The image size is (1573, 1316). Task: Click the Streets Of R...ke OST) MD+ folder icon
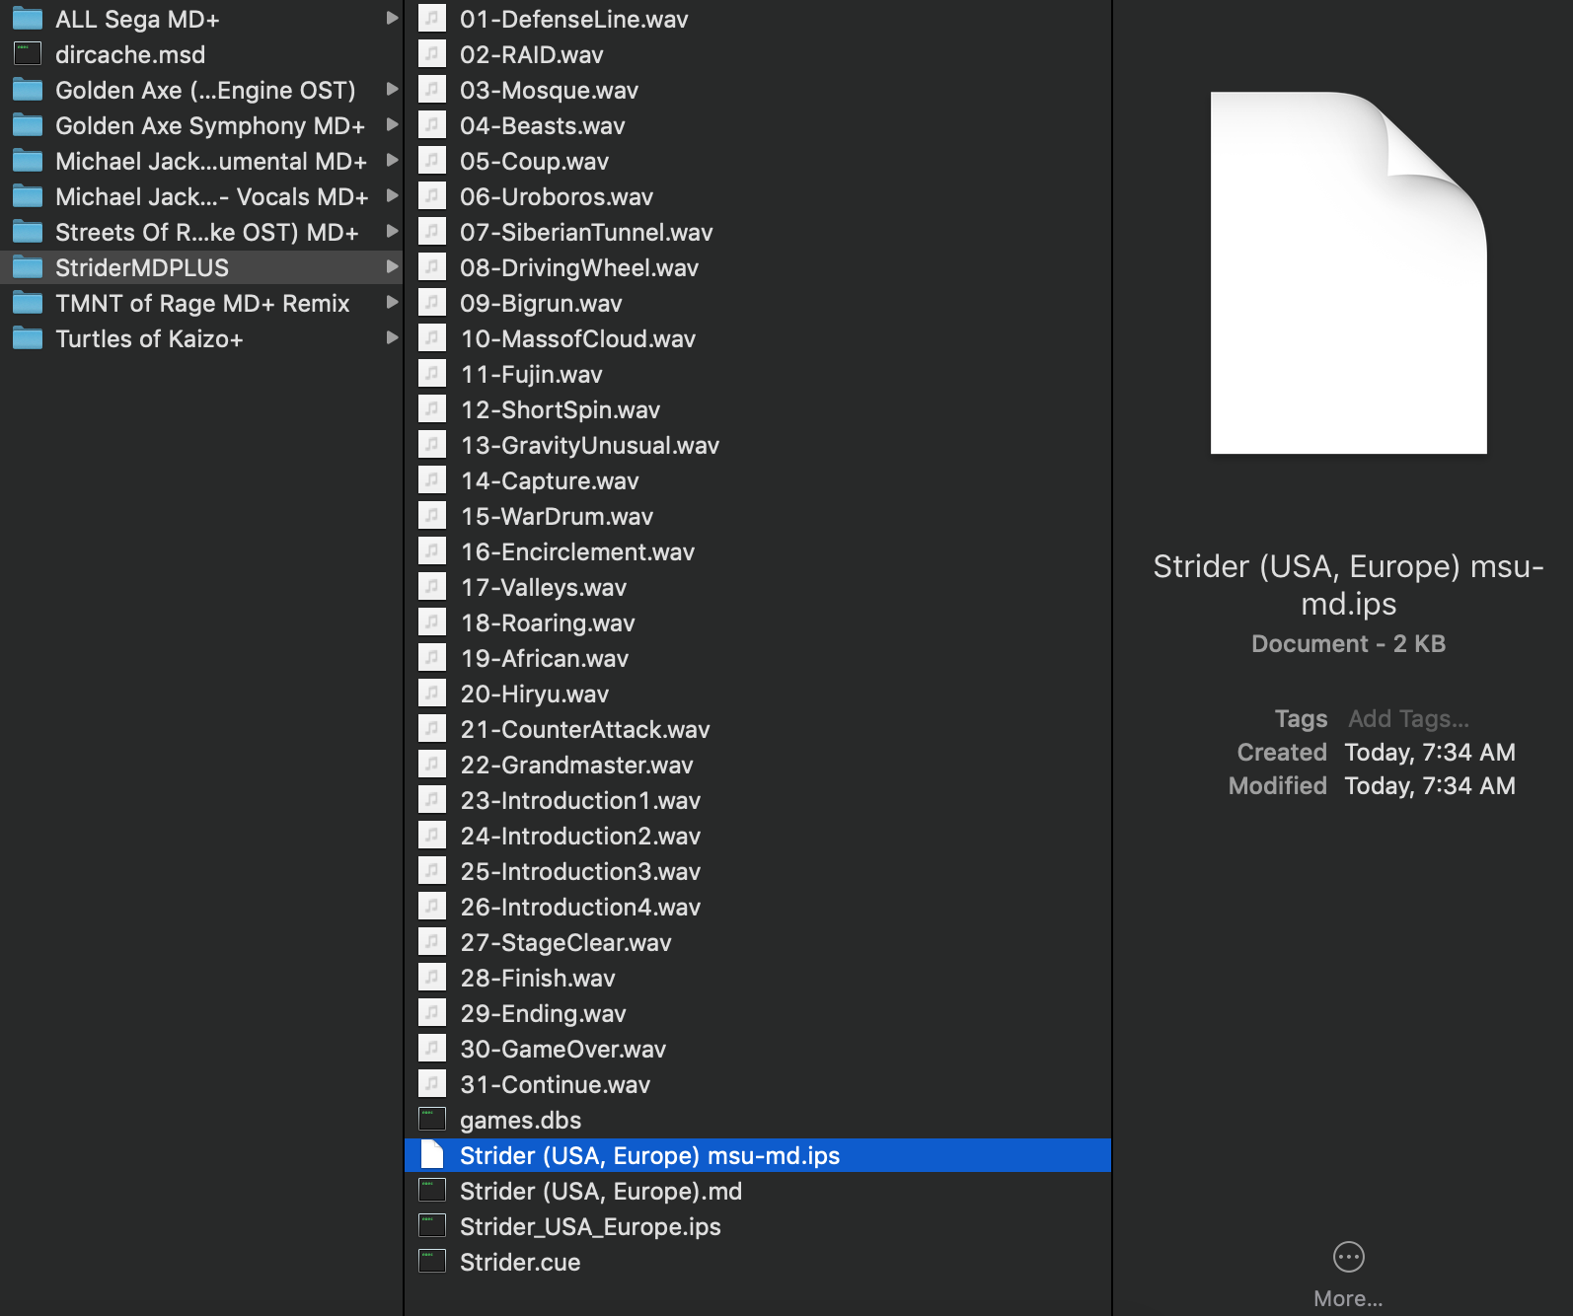tap(27, 232)
